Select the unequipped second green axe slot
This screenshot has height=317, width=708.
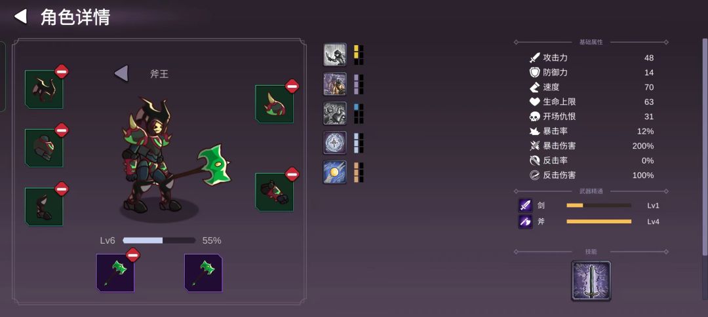tap(203, 273)
